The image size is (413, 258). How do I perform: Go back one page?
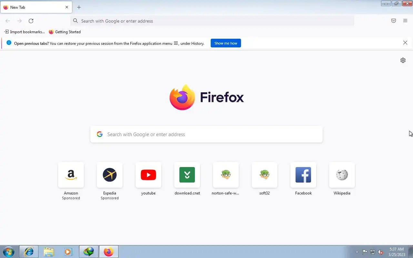8,21
